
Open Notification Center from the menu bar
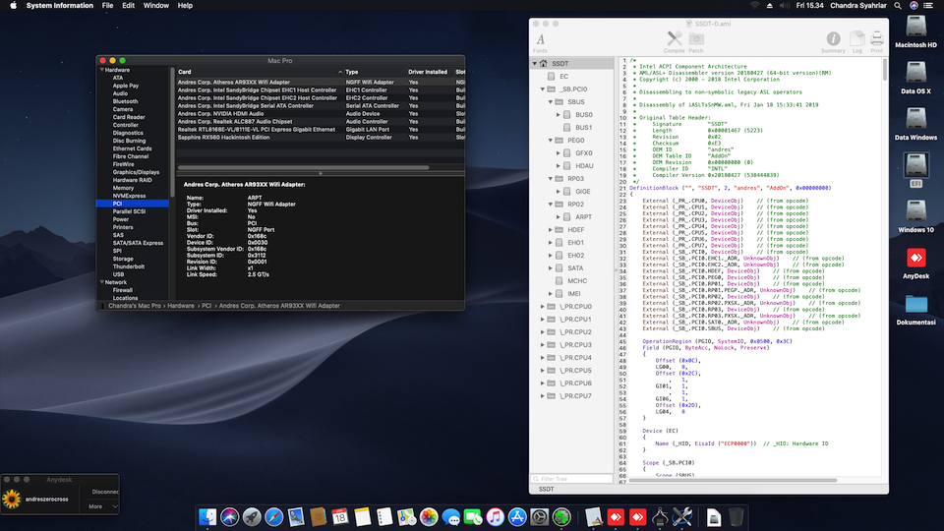[x=928, y=6]
